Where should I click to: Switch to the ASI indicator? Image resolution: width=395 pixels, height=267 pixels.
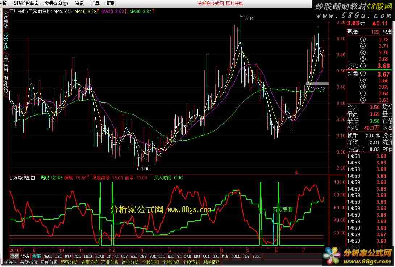point(134,256)
